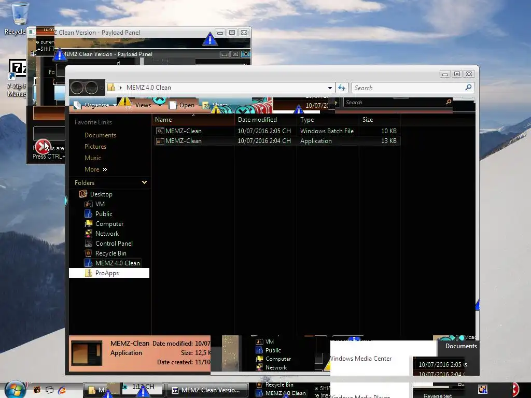Click the Recycle Bin icon in the Folders tree

88,253
